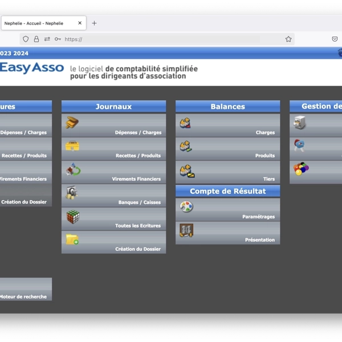Select the Nephelie - Accueil - Nephelie tab
Screen dimensions: 342x342
[44, 23]
